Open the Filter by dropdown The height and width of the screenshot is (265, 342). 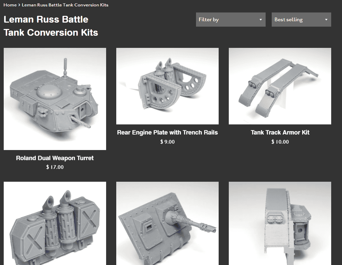click(231, 20)
